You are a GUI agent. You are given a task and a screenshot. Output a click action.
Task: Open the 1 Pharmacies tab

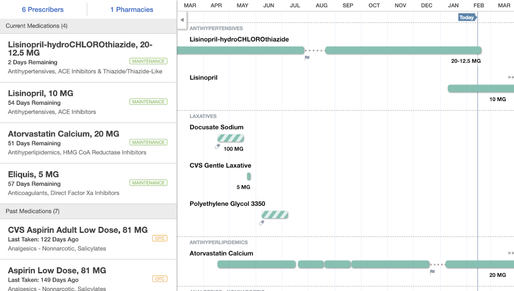[132, 9]
